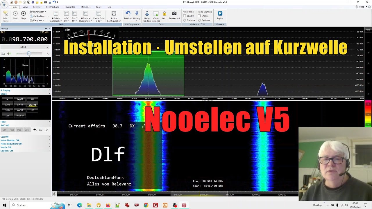
Task: Select W-FM mode
Action: [20, 110]
